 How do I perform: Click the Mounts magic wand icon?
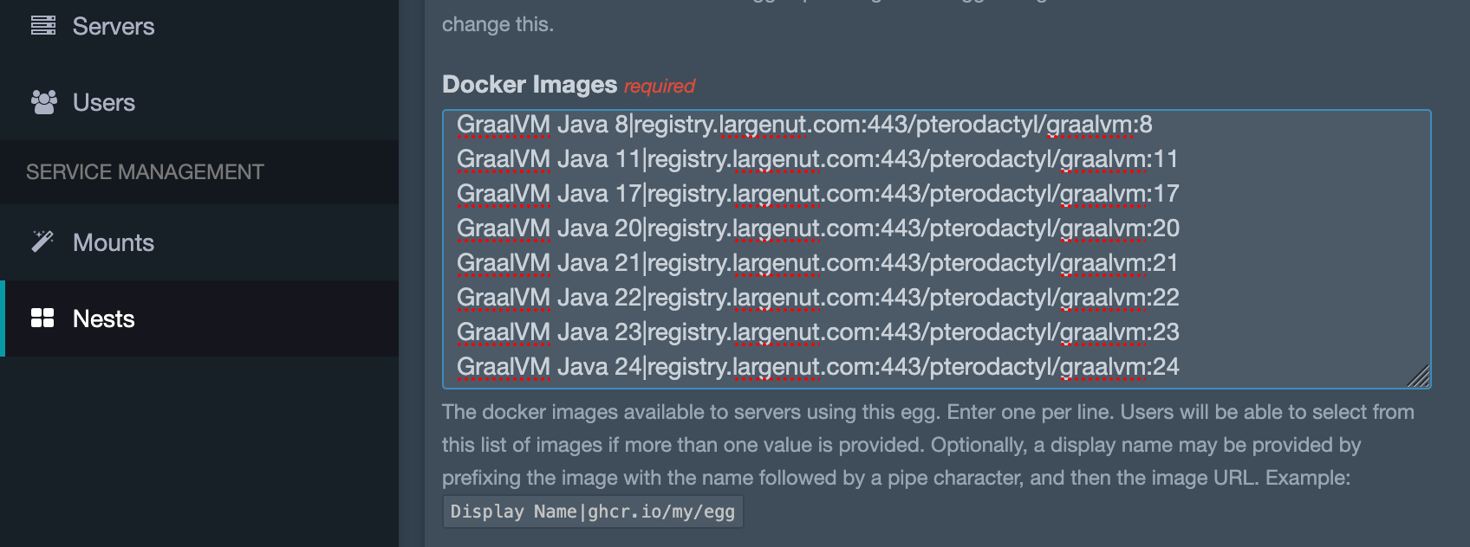42,241
